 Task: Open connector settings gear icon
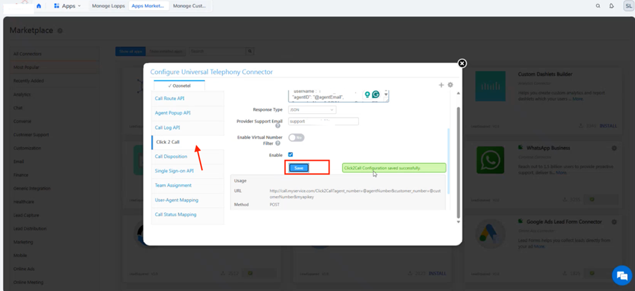click(450, 85)
